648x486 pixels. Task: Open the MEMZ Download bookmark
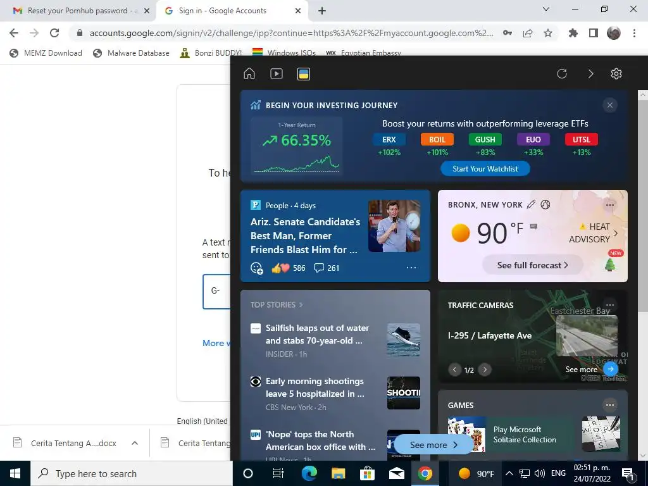[x=46, y=53]
